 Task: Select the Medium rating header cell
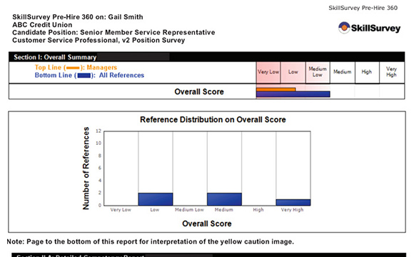click(342, 72)
